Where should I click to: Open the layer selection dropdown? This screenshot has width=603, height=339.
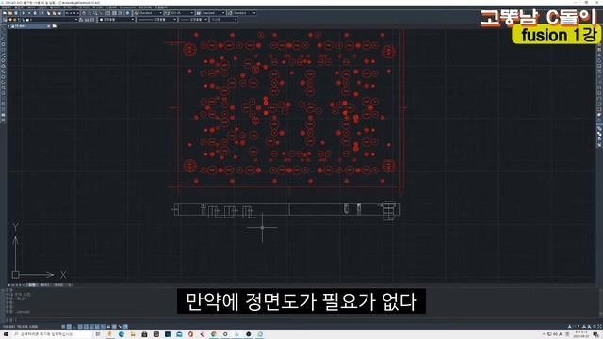pyautogui.click(x=43, y=20)
